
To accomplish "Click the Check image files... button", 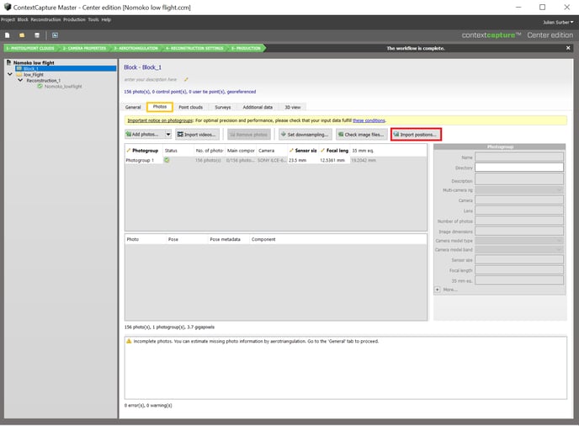I will tap(361, 134).
